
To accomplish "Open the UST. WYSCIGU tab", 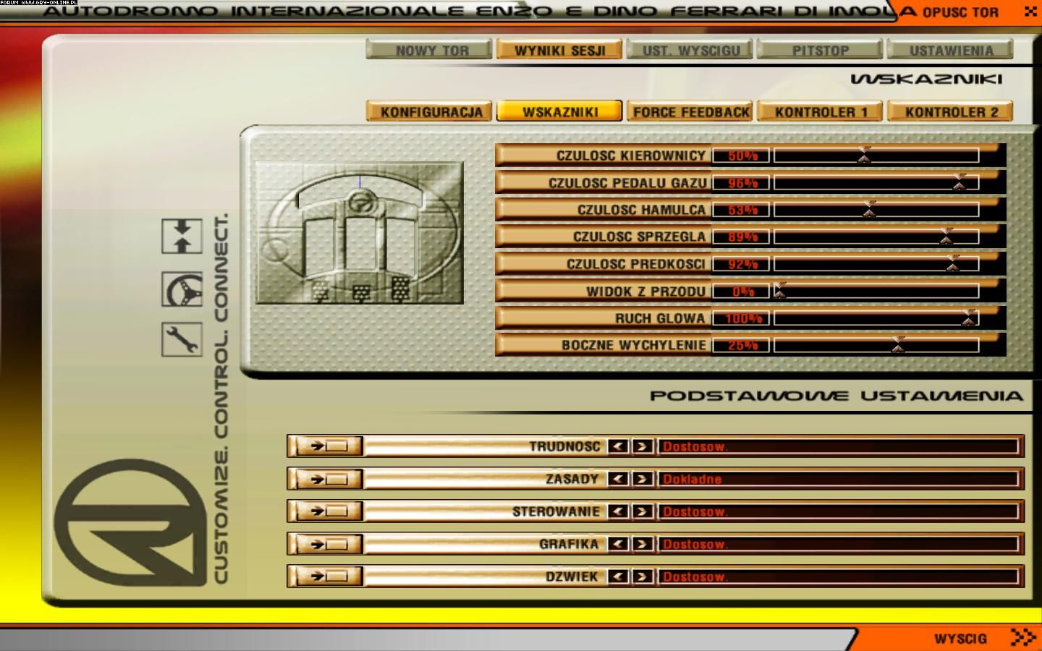I will pyautogui.click(x=690, y=50).
